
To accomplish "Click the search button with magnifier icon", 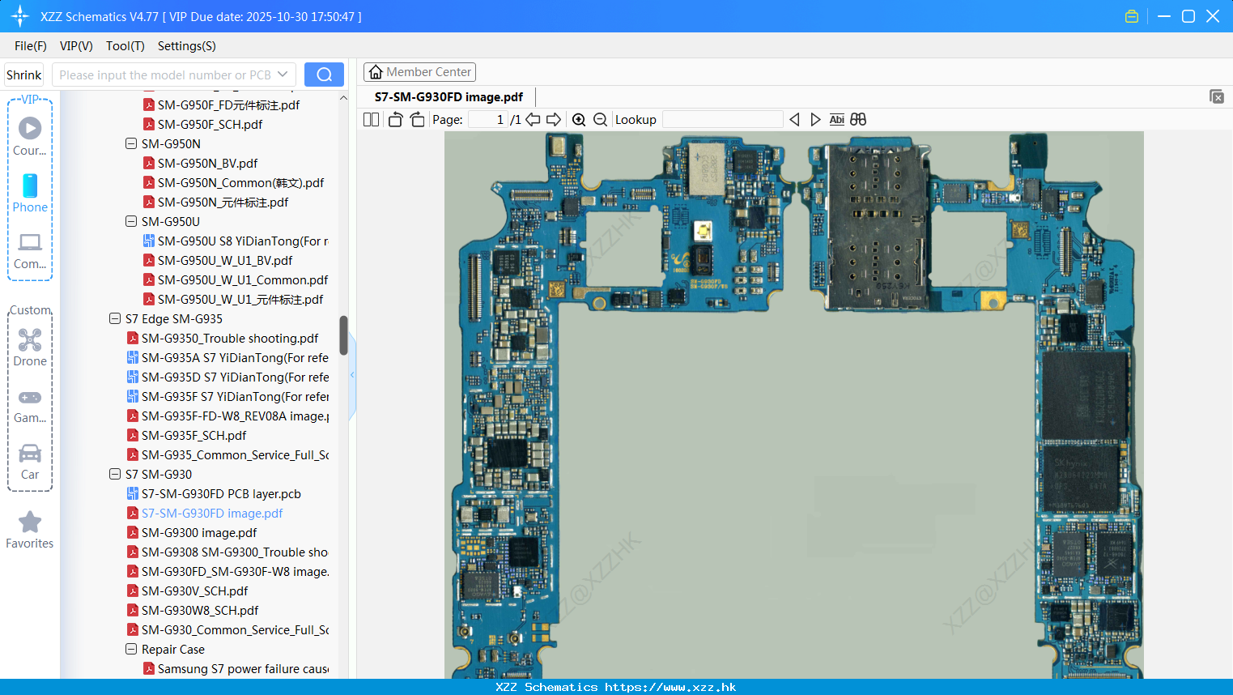I will 324,75.
